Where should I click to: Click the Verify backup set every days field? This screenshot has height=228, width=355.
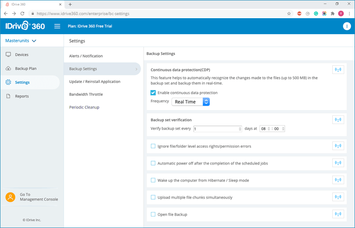217,129
